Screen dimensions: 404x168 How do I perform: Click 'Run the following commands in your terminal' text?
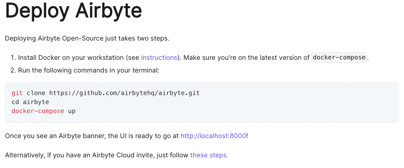point(88,70)
